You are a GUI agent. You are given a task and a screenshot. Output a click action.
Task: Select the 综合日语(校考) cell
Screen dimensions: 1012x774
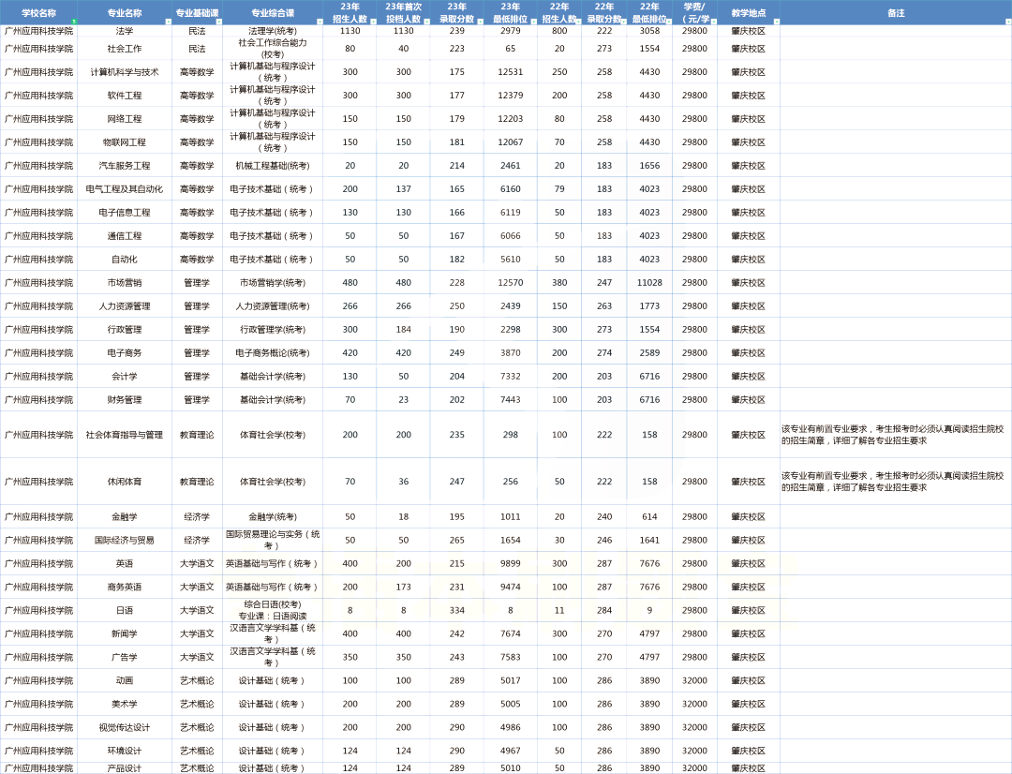point(273,610)
